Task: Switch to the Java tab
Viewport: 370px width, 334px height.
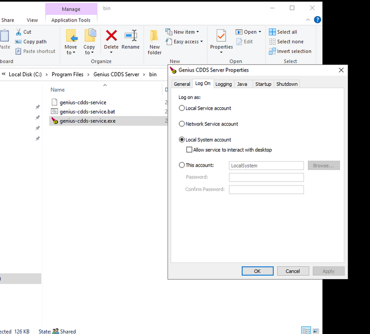Action: coord(243,84)
